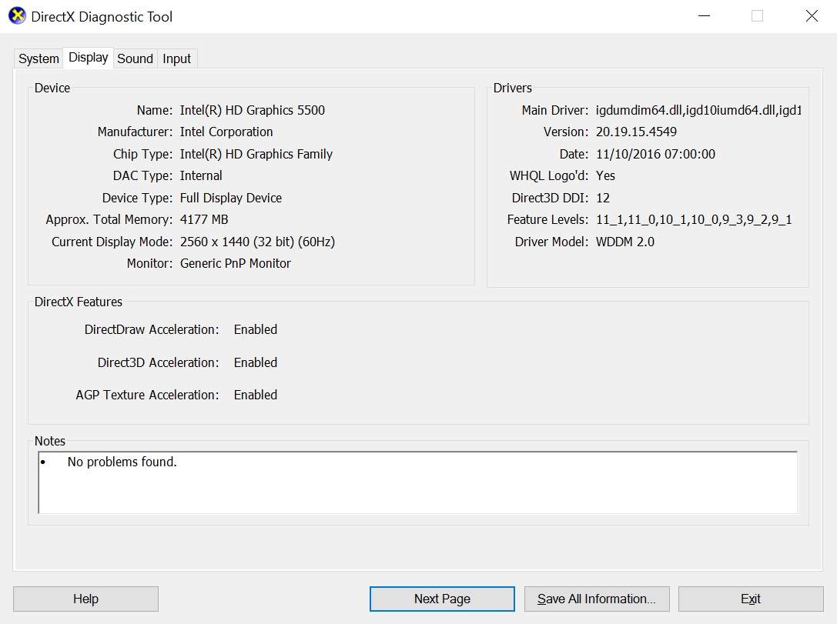Click the driver model 'WDDM 2.0'
Viewport: 837px width, 624px height.
click(625, 242)
